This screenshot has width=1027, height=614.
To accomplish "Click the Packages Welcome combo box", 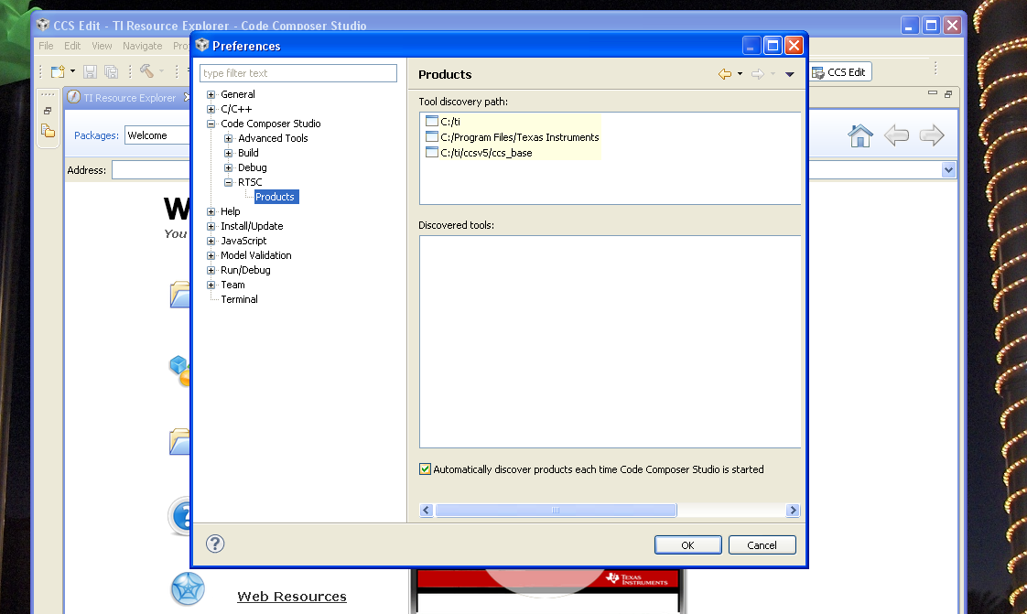I will tap(157, 135).
